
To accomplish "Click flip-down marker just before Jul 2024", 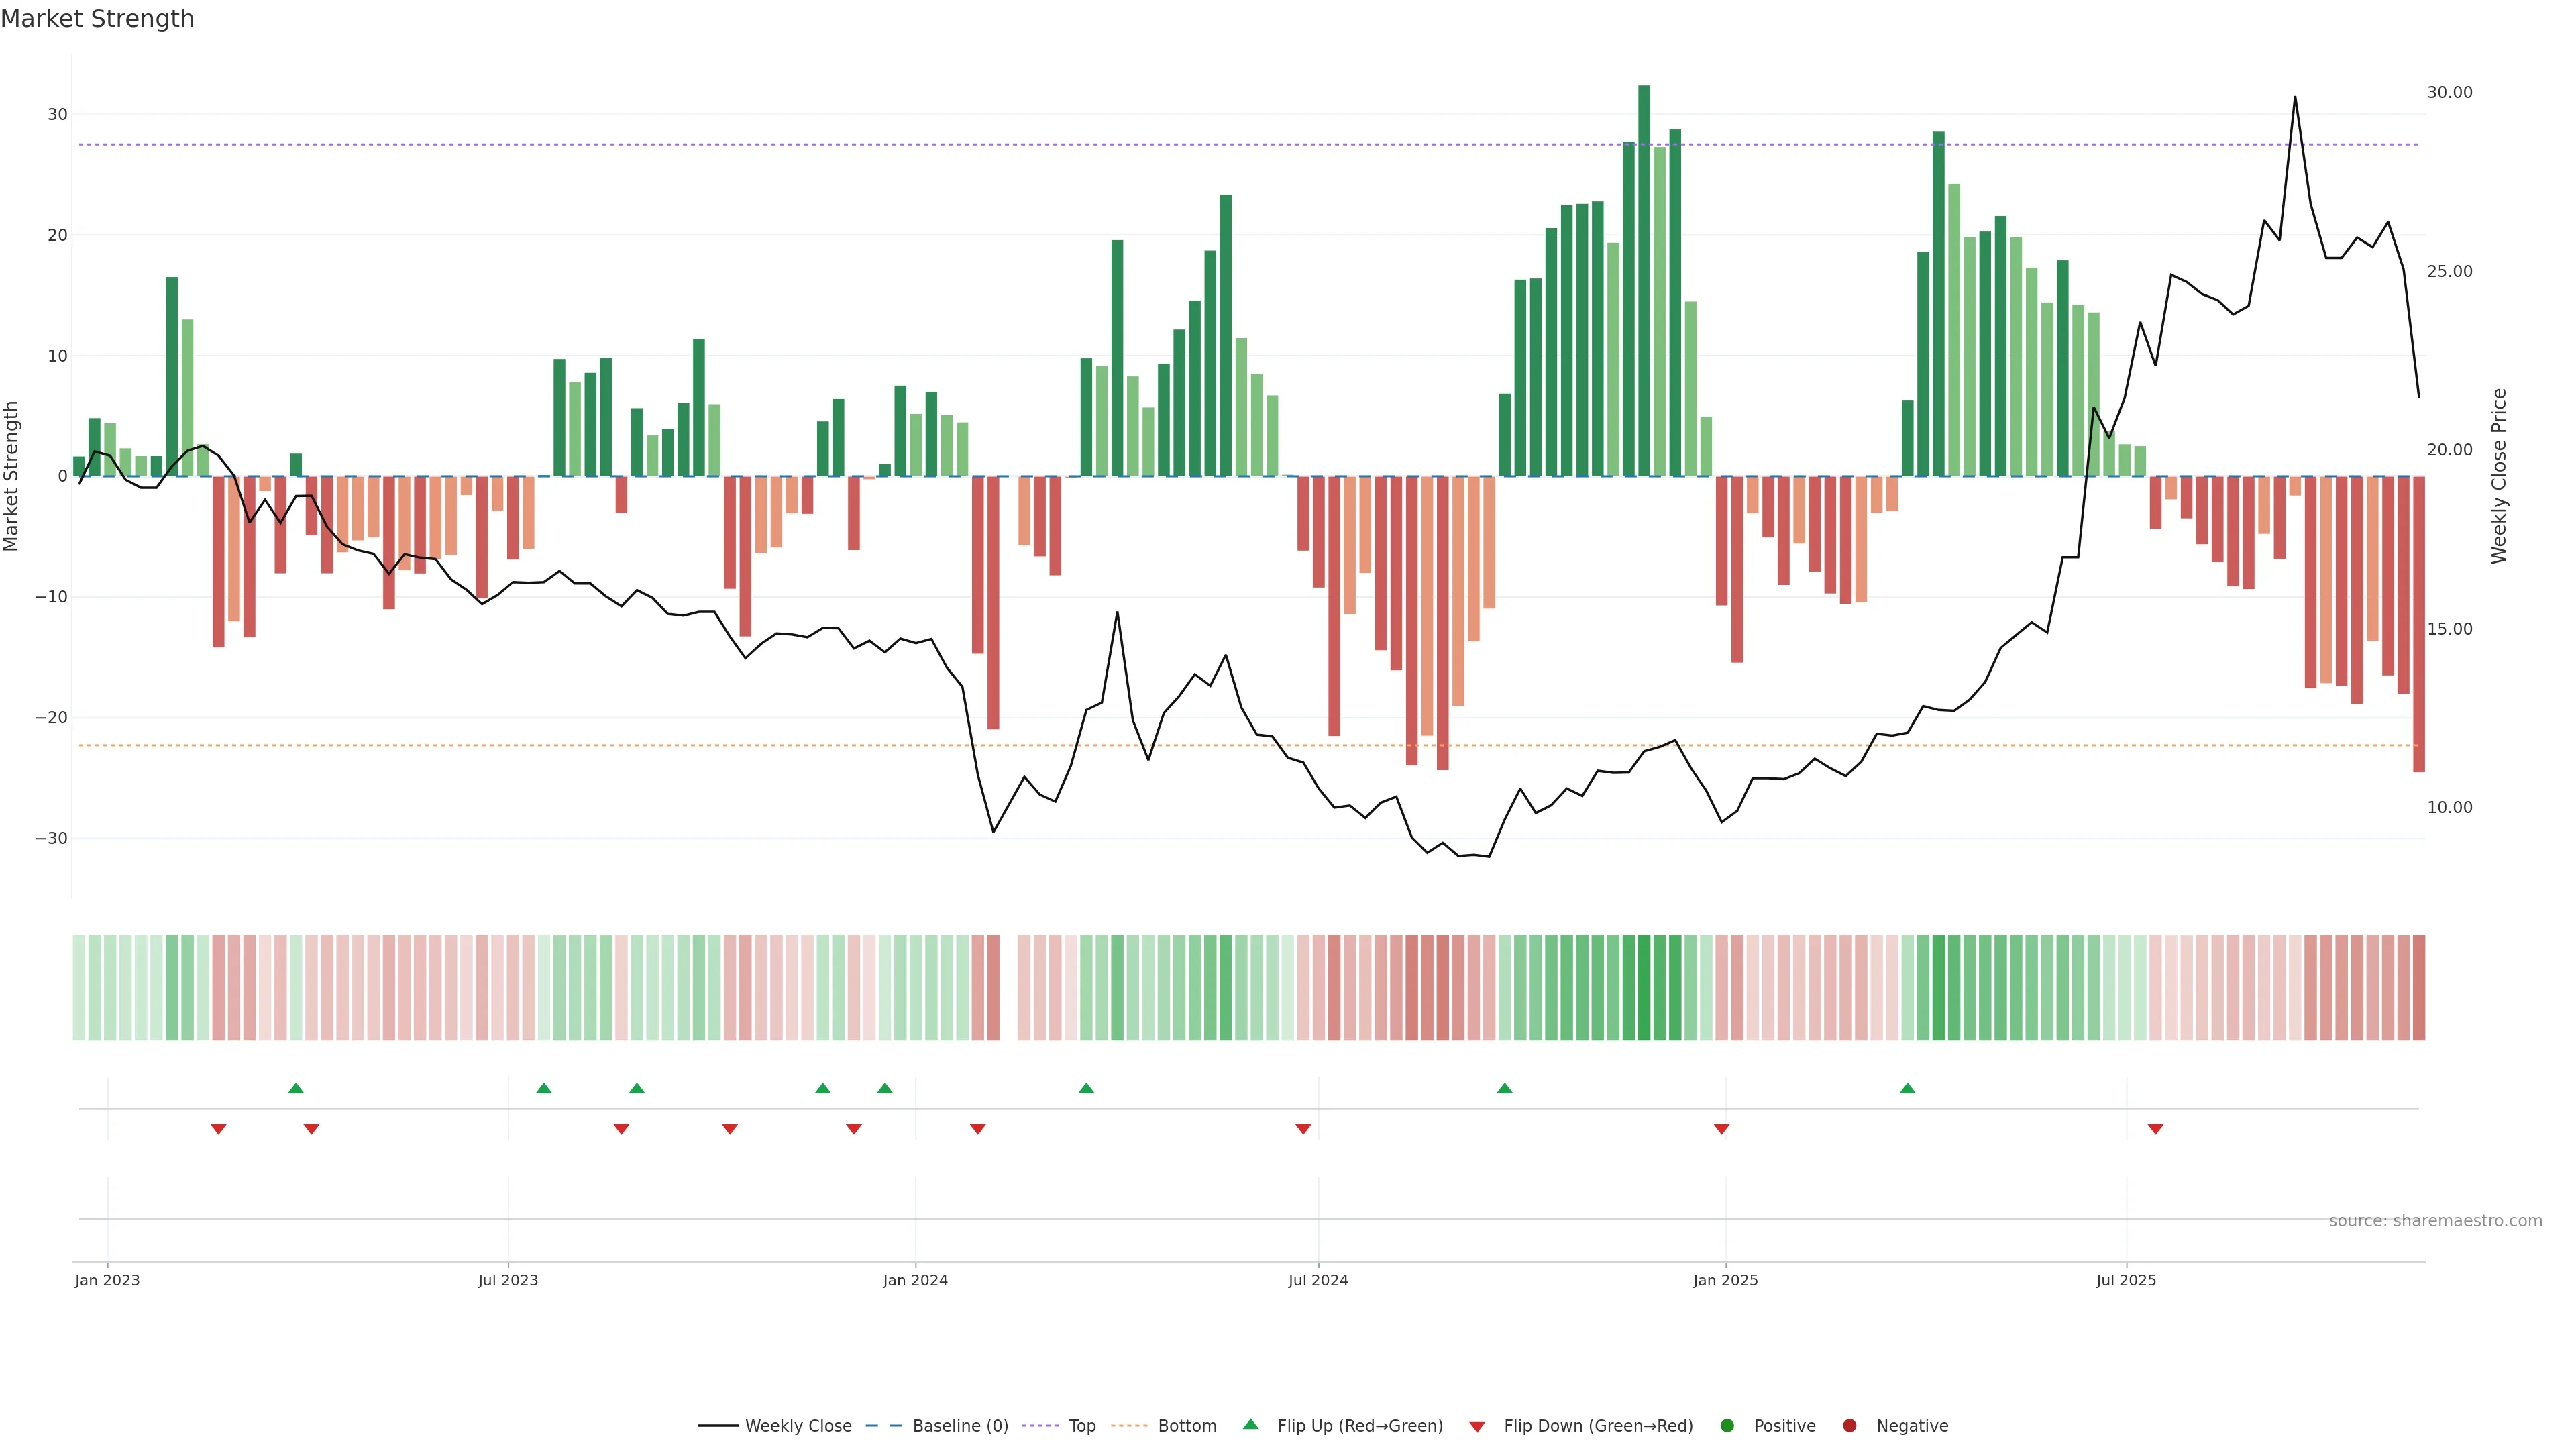I will (1303, 1129).
